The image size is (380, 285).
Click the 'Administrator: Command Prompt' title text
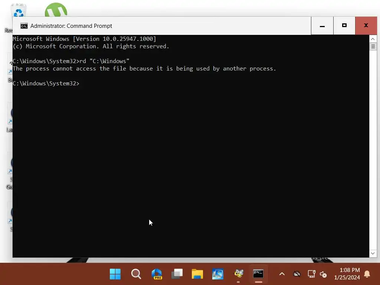coord(71,26)
